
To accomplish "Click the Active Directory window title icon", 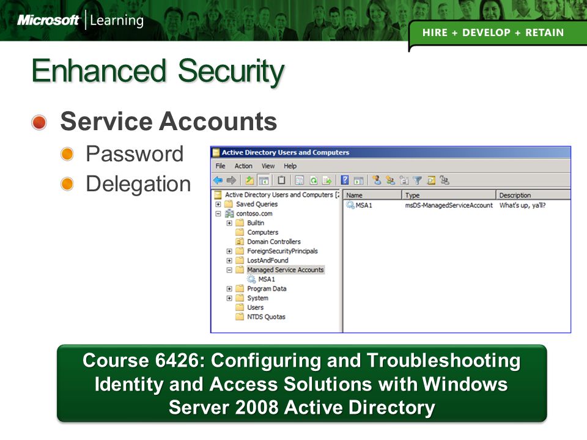I will 216,152.
